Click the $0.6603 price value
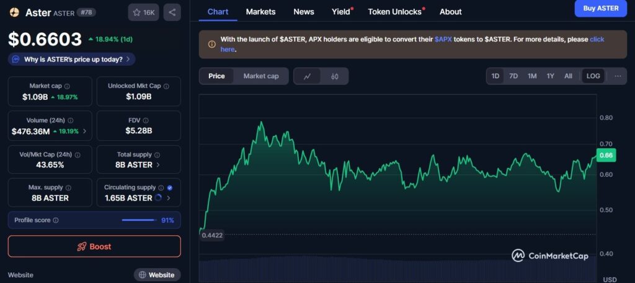This screenshot has height=283, width=635. tap(45, 39)
